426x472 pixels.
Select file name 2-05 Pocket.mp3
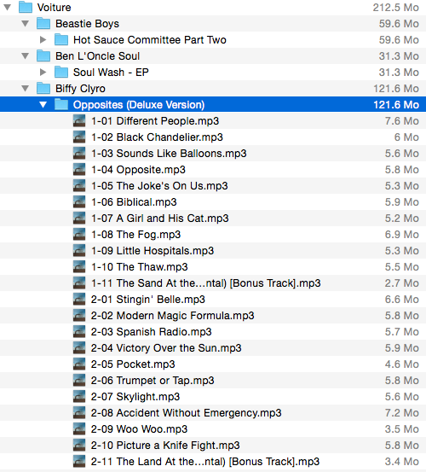(x=133, y=364)
